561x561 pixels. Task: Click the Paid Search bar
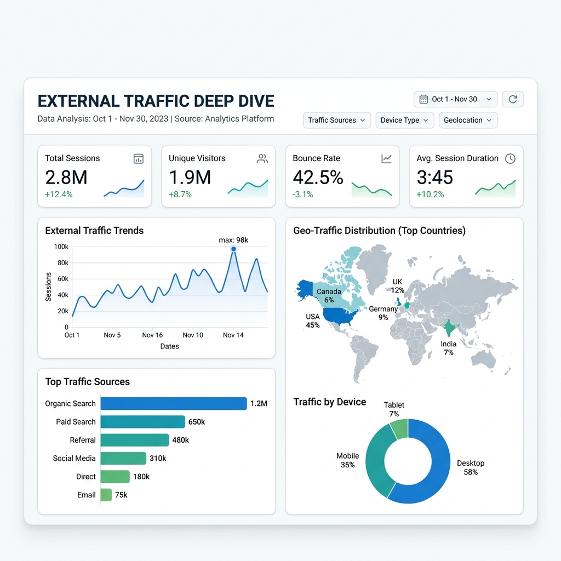(x=143, y=422)
